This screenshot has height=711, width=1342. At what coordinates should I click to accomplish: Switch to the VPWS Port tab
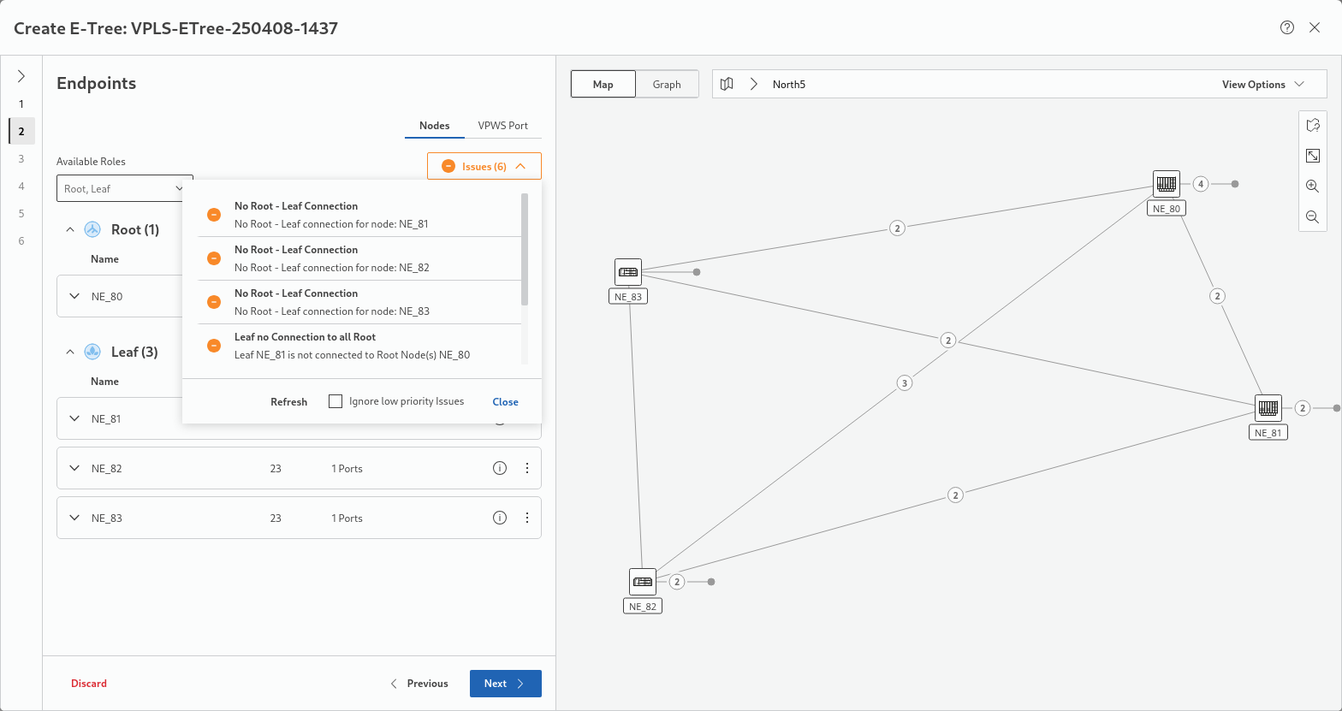pos(502,125)
